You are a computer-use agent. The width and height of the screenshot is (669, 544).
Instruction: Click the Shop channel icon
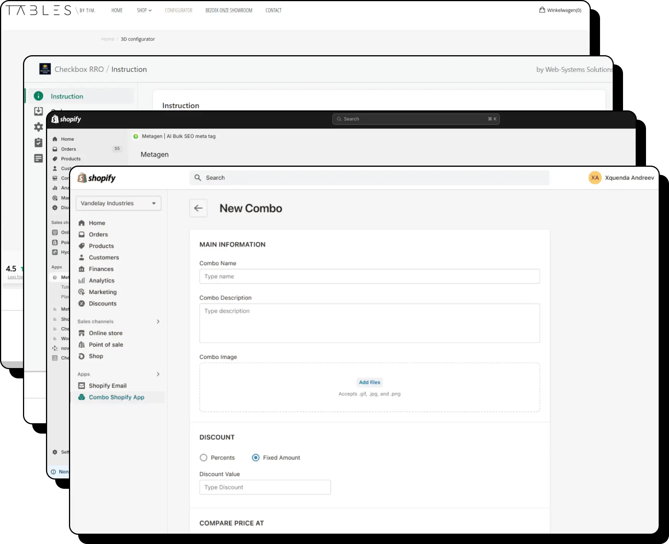coord(81,356)
